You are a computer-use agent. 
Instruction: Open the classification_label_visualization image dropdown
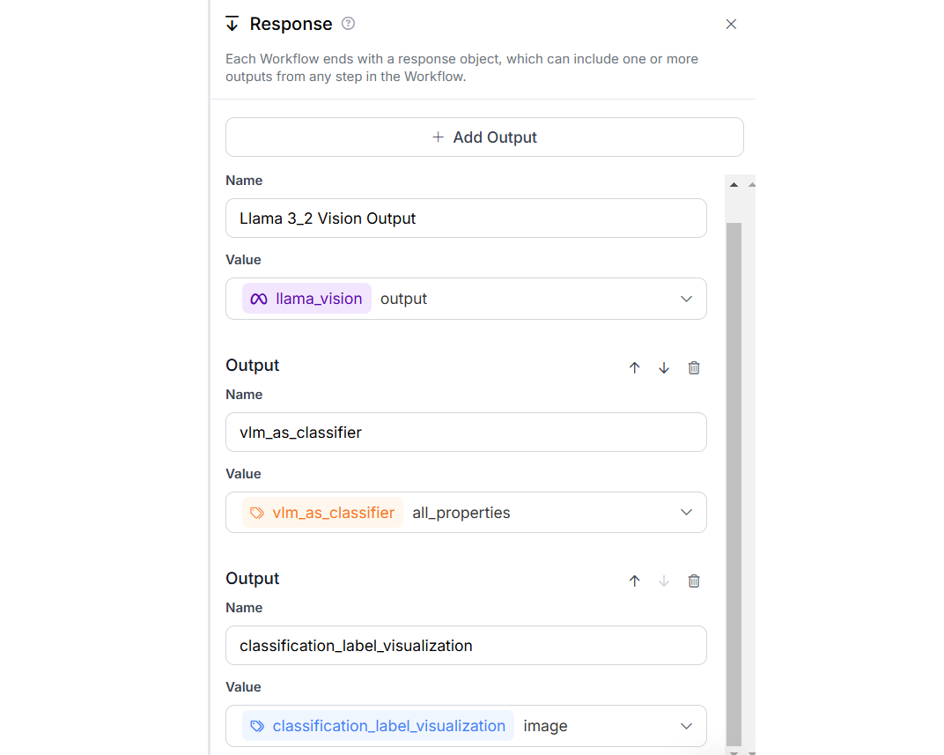(687, 727)
